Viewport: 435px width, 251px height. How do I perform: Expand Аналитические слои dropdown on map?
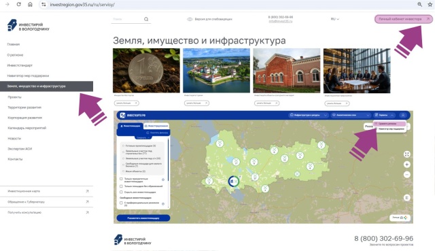[x=351, y=115]
